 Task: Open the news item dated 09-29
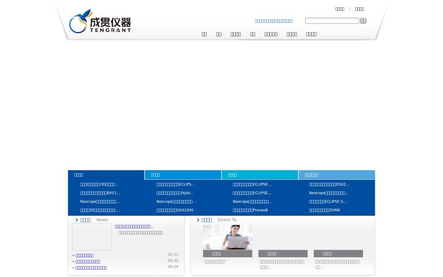tap(91, 268)
